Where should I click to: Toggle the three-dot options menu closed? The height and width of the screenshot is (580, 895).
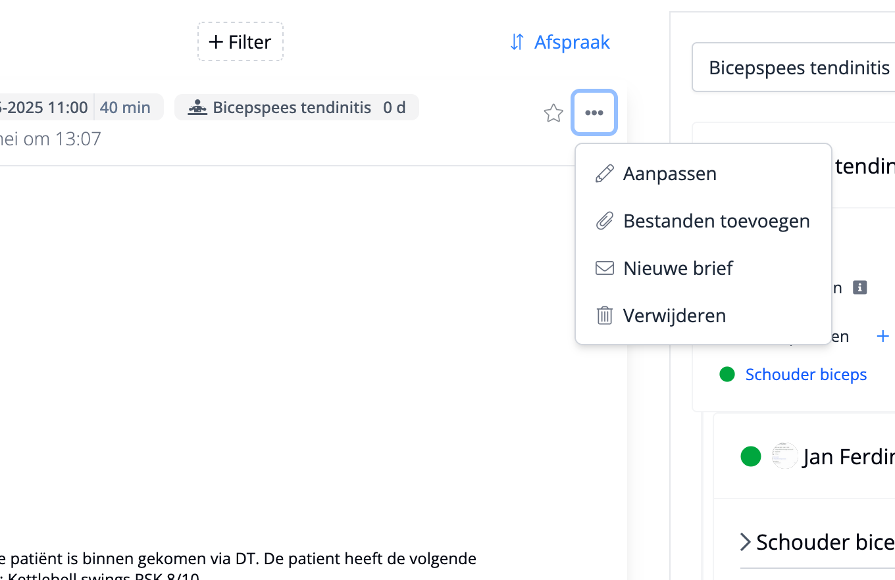(594, 112)
